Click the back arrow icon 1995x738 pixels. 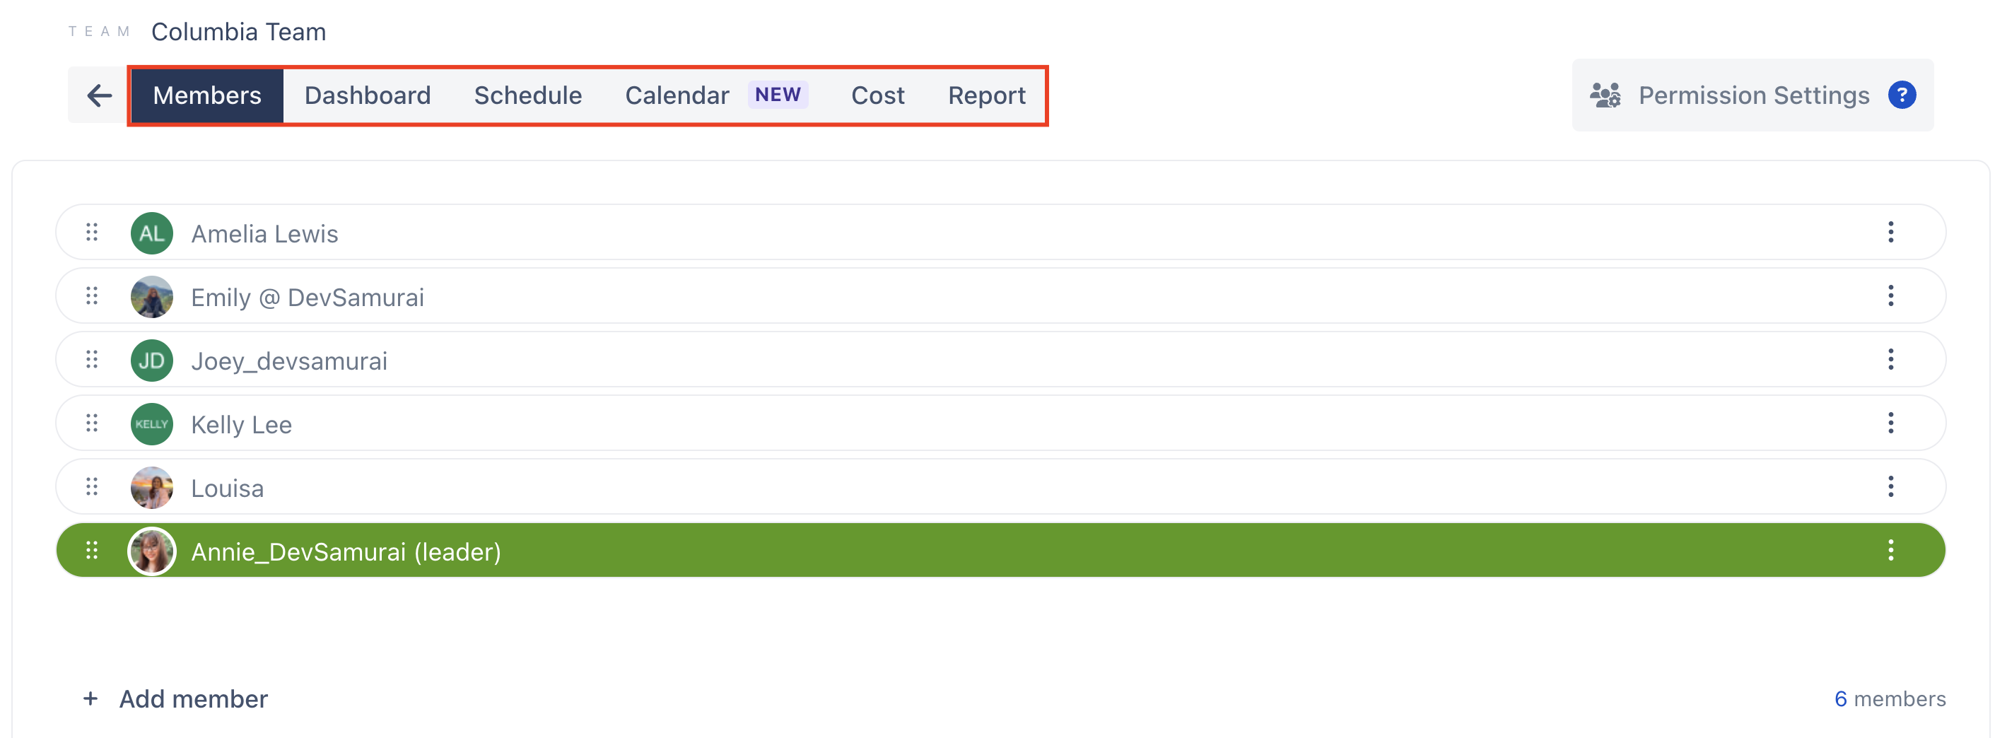(99, 95)
